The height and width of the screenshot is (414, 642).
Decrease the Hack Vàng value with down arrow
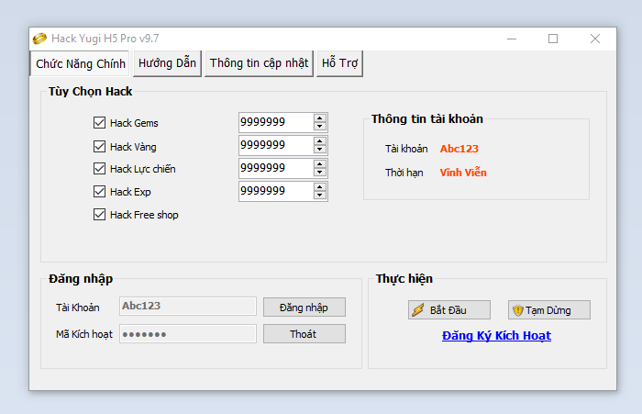319,150
